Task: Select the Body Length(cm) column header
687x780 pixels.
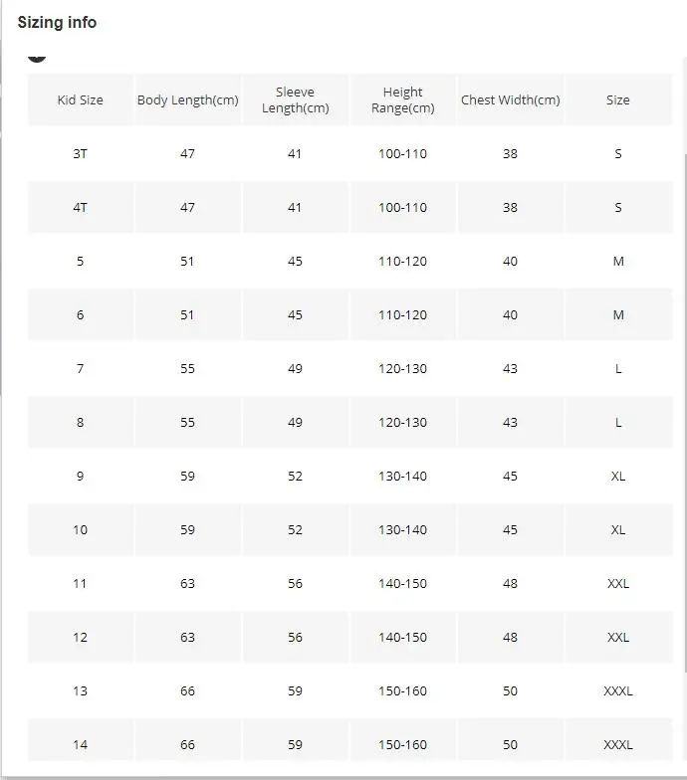Action: [187, 99]
